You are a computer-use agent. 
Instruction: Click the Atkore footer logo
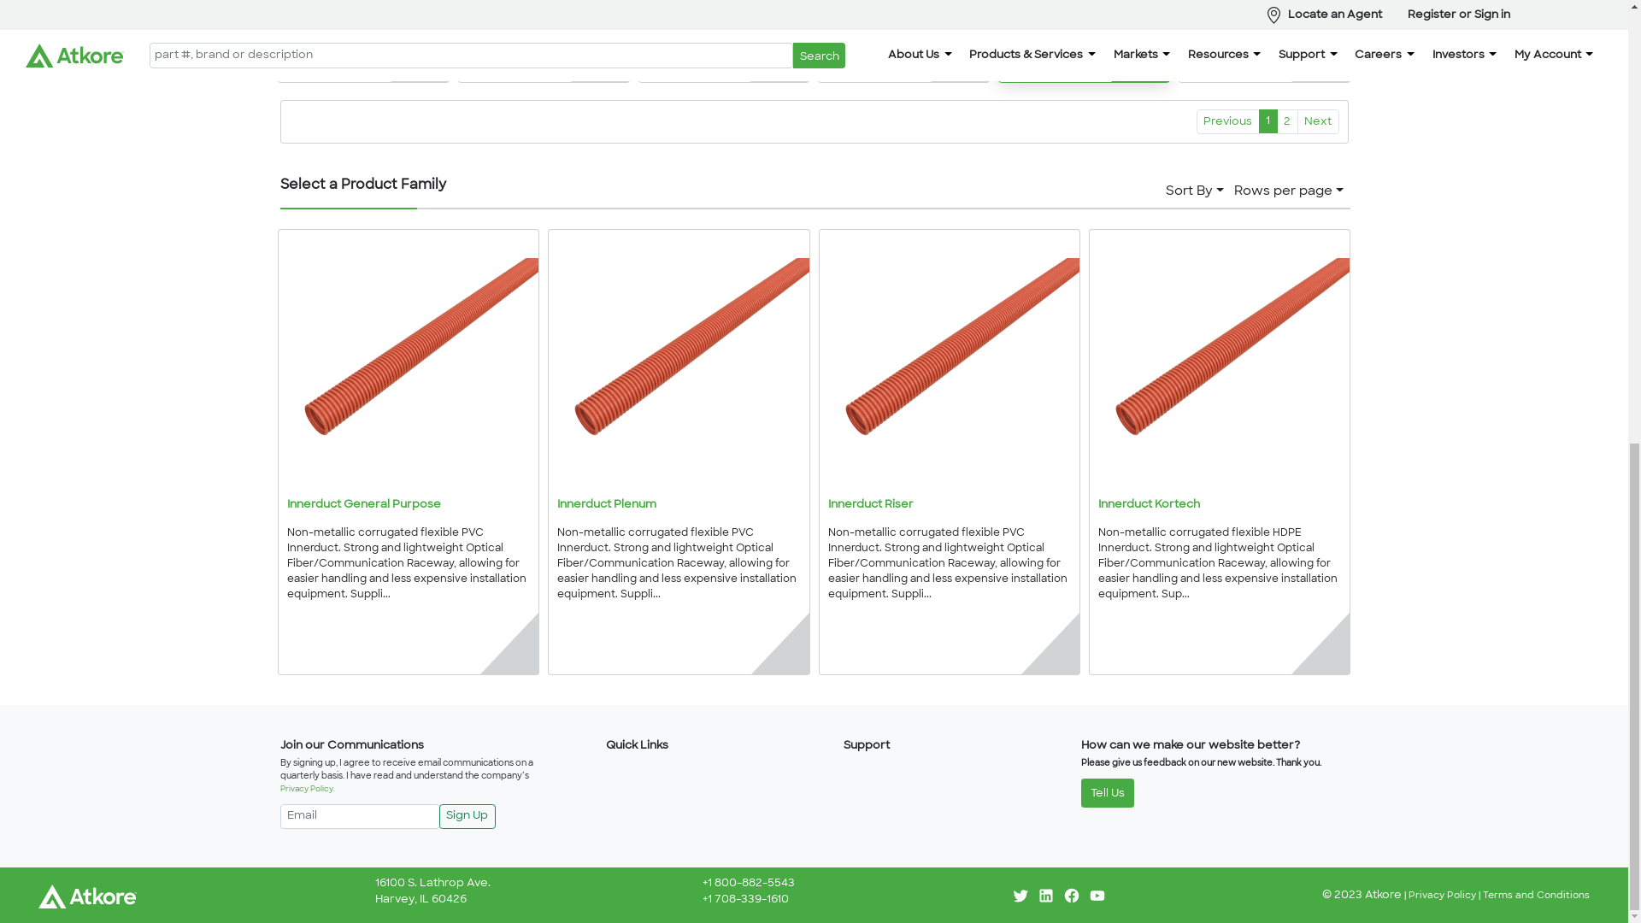87,897
